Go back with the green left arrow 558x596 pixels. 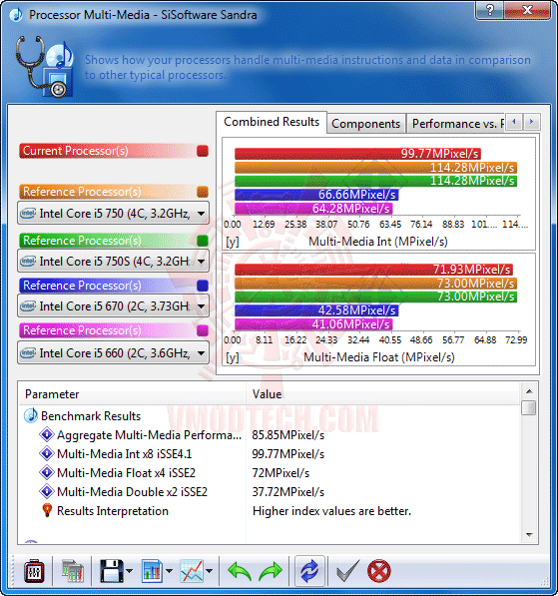click(240, 571)
